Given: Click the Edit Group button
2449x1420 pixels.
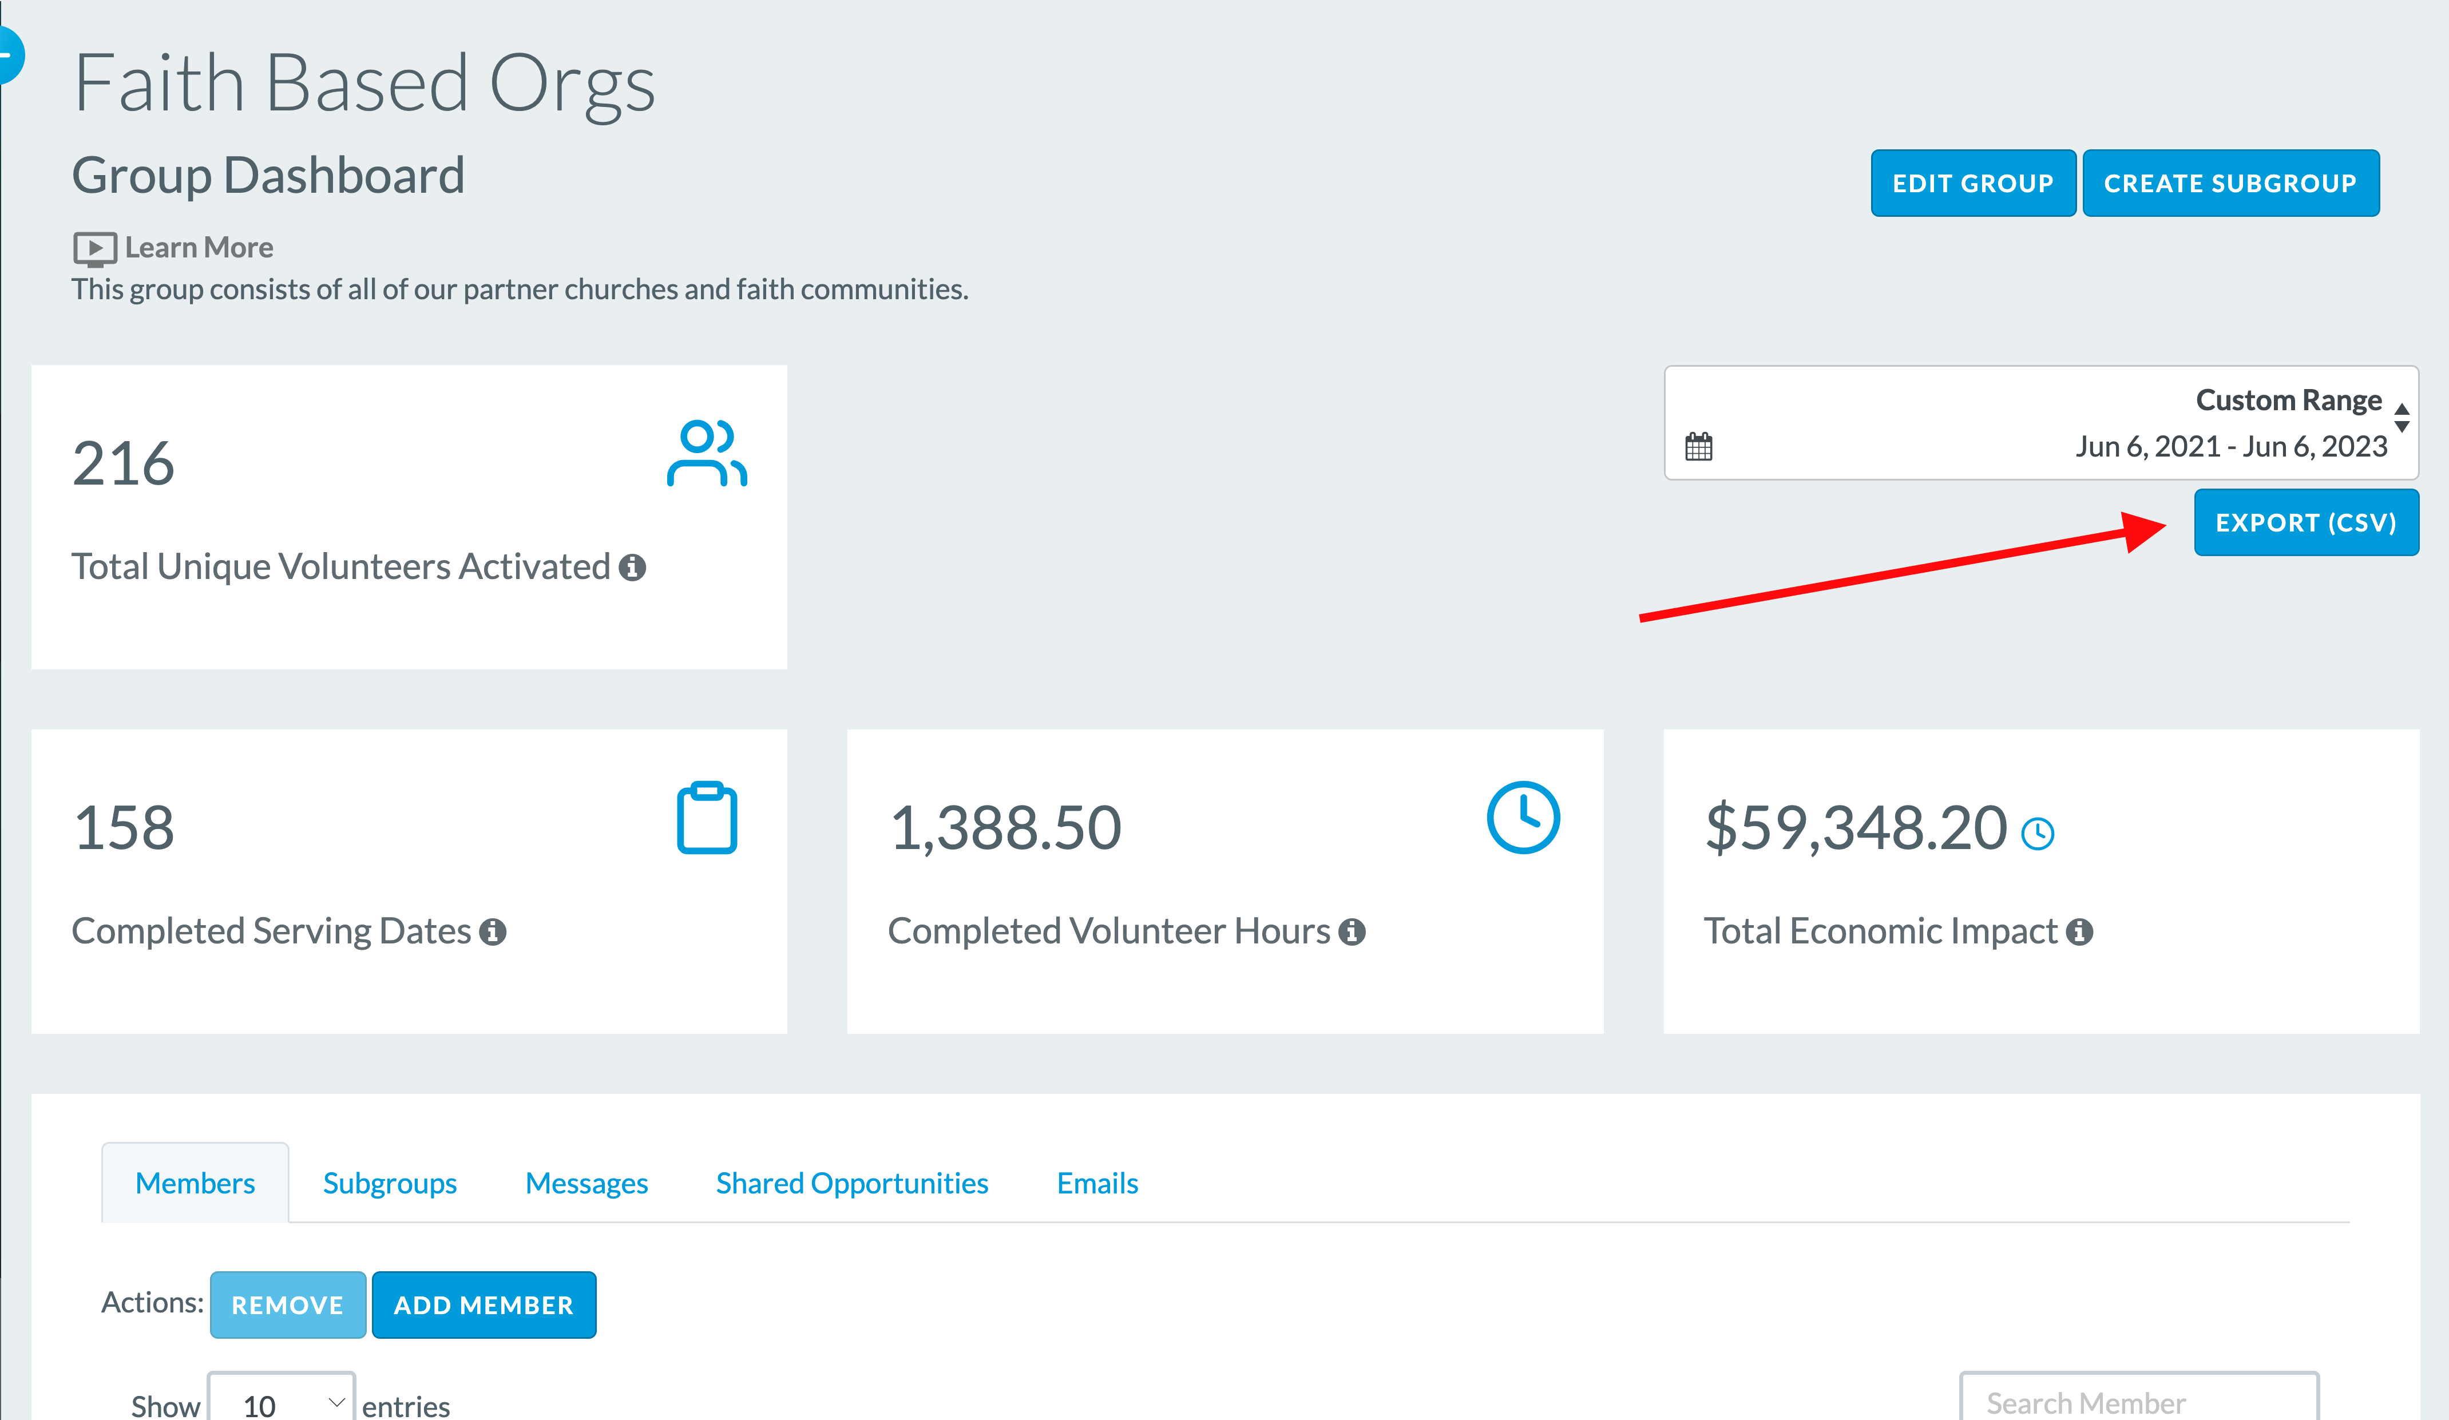Looking at the screenshot, I should 1973,183.
